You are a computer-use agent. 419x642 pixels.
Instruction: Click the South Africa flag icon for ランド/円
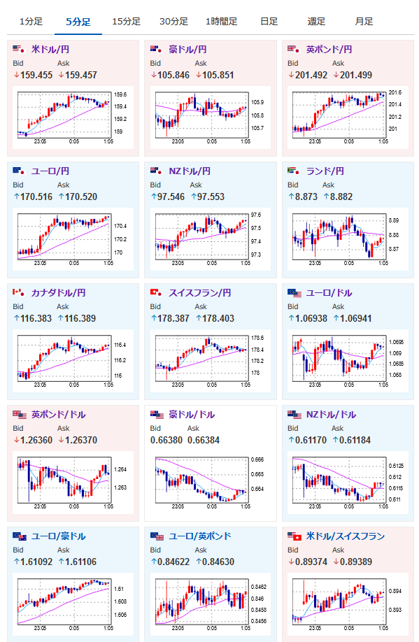(x=294, y=171)
